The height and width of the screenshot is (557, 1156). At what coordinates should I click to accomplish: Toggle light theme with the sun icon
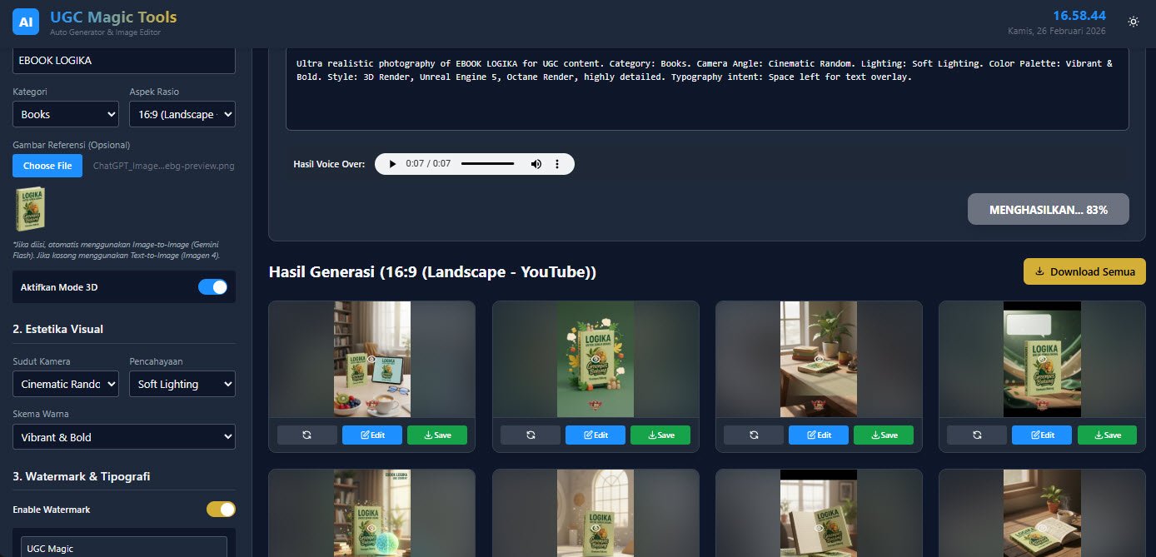(1134, 22)
